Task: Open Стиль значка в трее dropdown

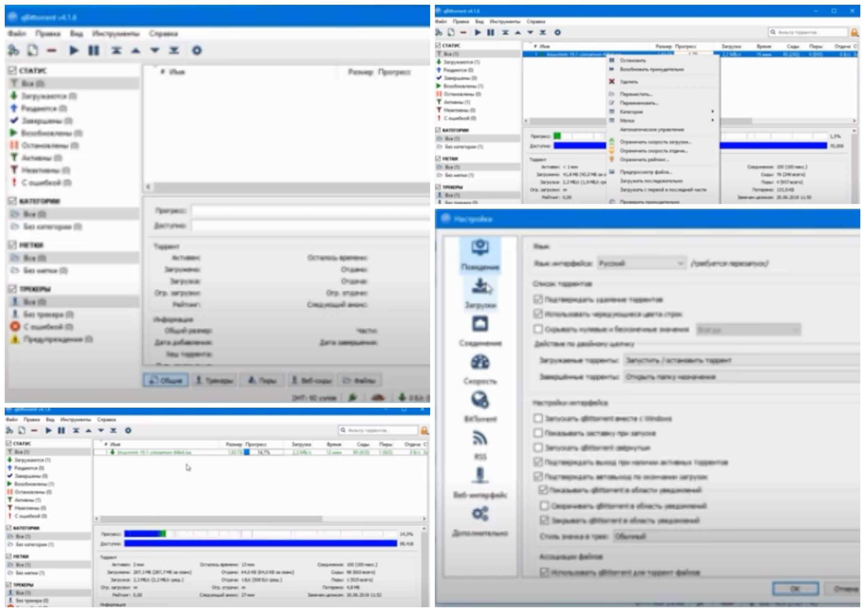Action: pos(737,536)
